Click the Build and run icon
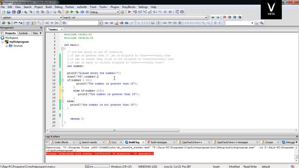The width and height of the screenshot is (299, 168). click(77, 12)
